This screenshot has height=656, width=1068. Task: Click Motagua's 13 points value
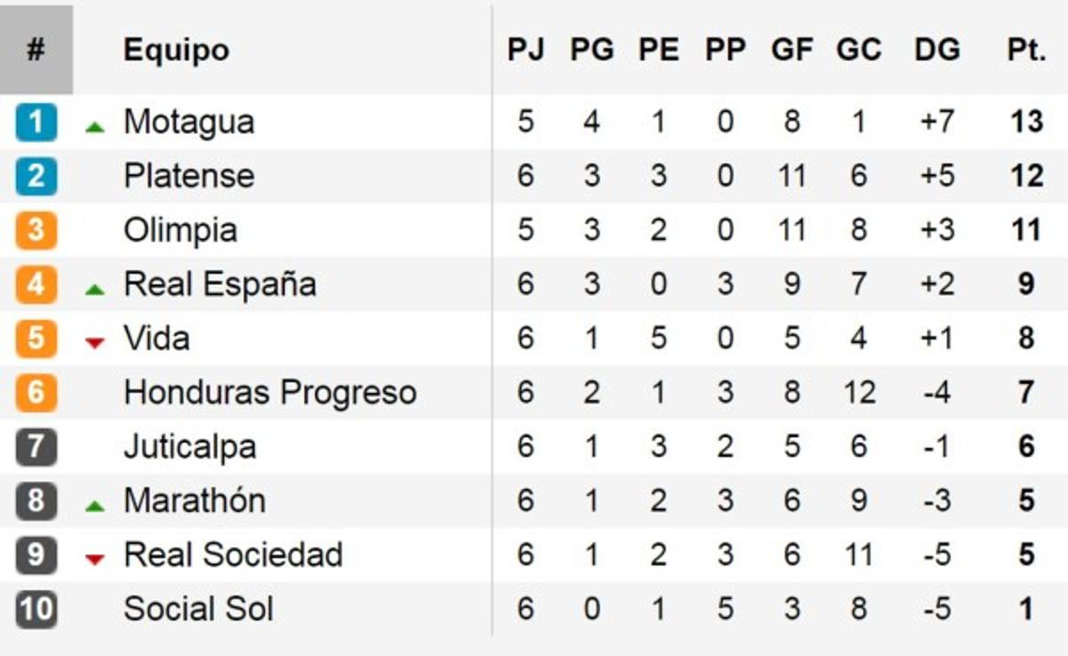coord(1026,122)
